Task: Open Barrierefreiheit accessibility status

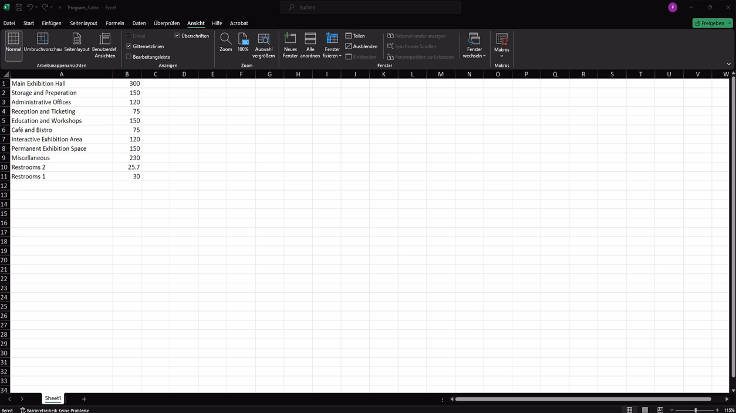Action: [55, 410]
